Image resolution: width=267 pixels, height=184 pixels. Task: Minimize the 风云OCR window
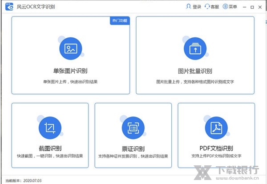[x=244, y=7]
